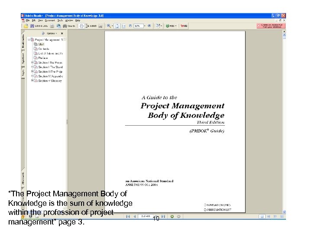Collapse the Project Management root bookmark
The height and width of the screenshot is (234, 312).
(x=29, y=39)
